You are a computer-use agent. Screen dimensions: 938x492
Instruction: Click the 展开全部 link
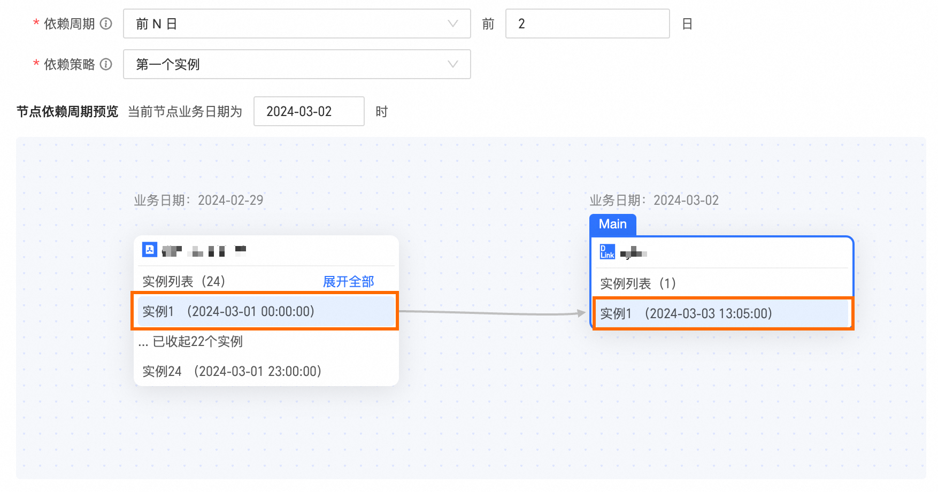point(349,281)
